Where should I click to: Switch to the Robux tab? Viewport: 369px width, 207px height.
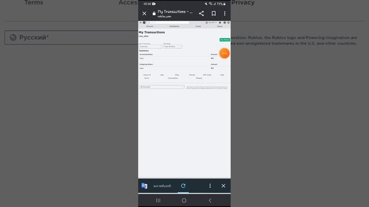click(x=220, y=26)
